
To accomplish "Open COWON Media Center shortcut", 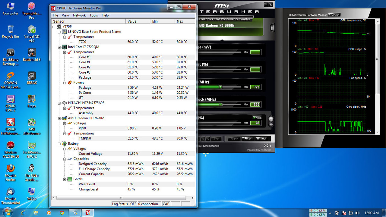I will coord(11,80).
